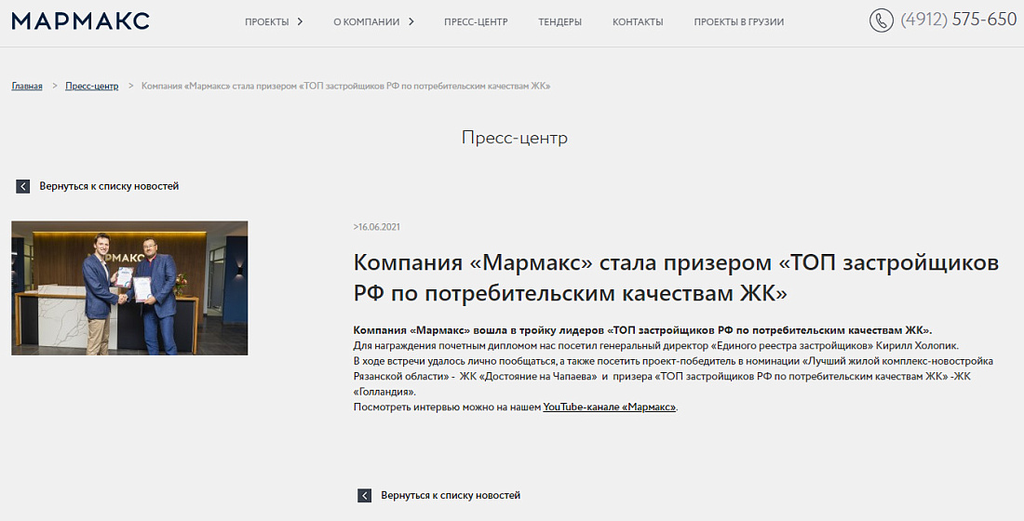Expand the О компании menu chevron

point(411,21)
